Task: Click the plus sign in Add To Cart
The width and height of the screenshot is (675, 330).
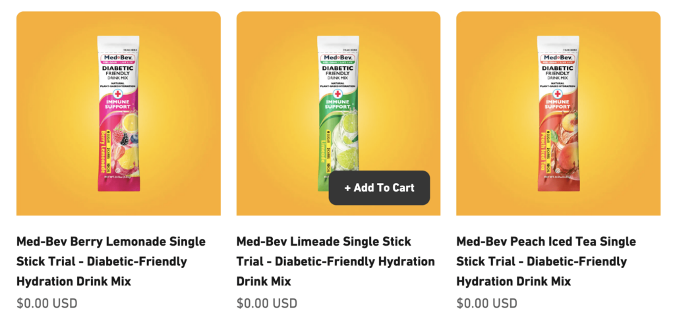Action: tap(347, 188)
